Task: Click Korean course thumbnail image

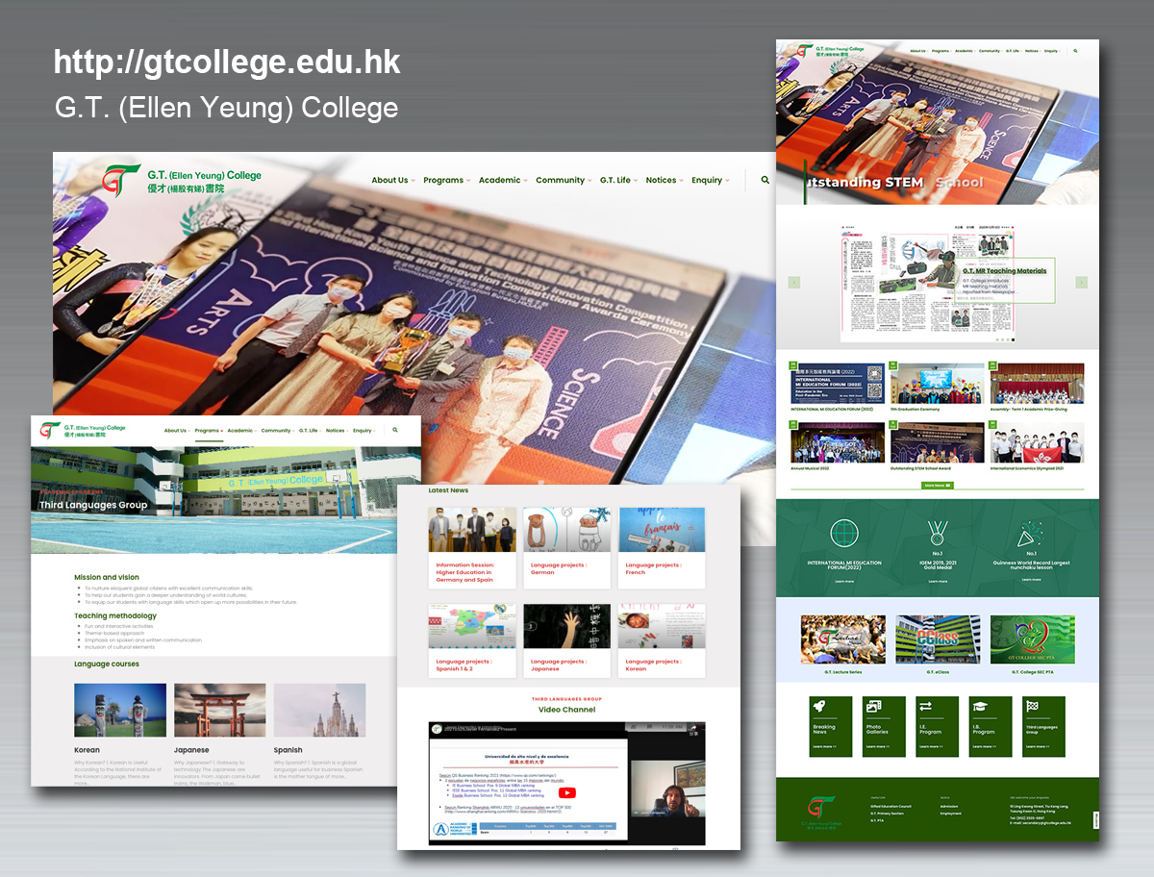Action: coord(120,710)
